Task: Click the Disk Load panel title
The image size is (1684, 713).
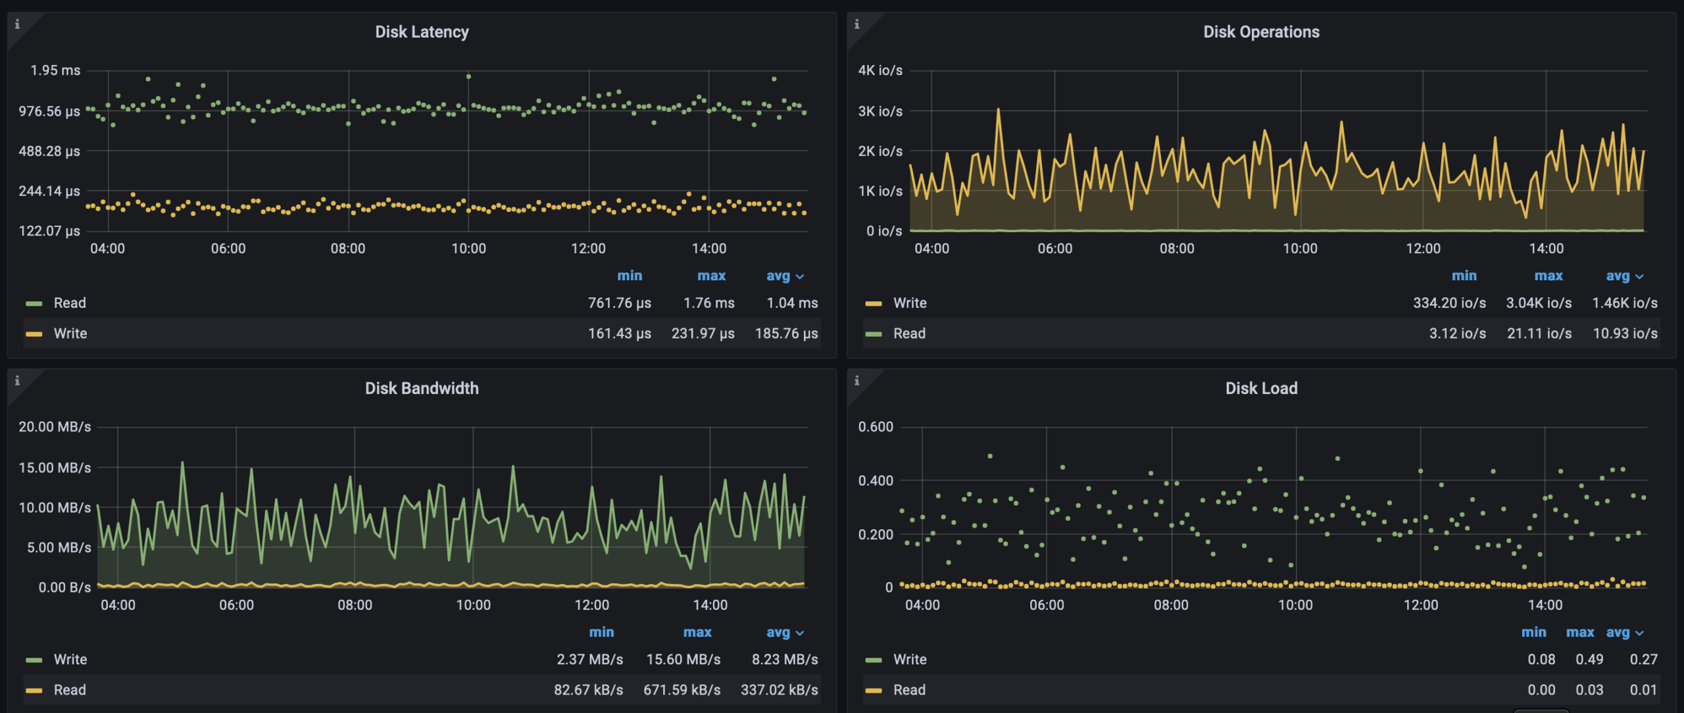Action: pos(1261,387)
